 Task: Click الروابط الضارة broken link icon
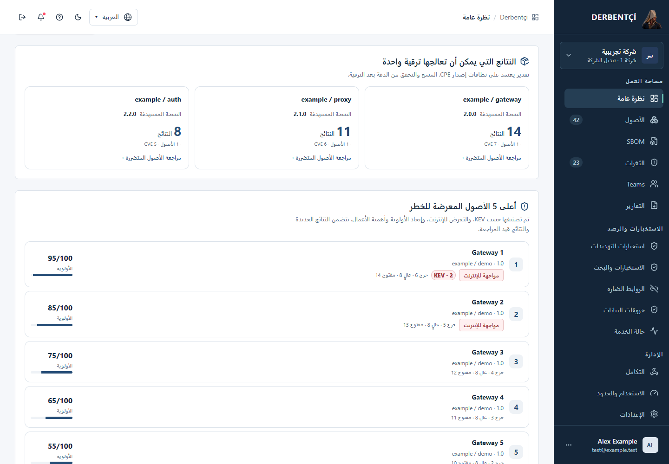[x=654, y=289]
